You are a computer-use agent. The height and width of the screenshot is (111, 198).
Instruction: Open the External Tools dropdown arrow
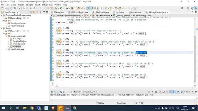tap(75, 8)
